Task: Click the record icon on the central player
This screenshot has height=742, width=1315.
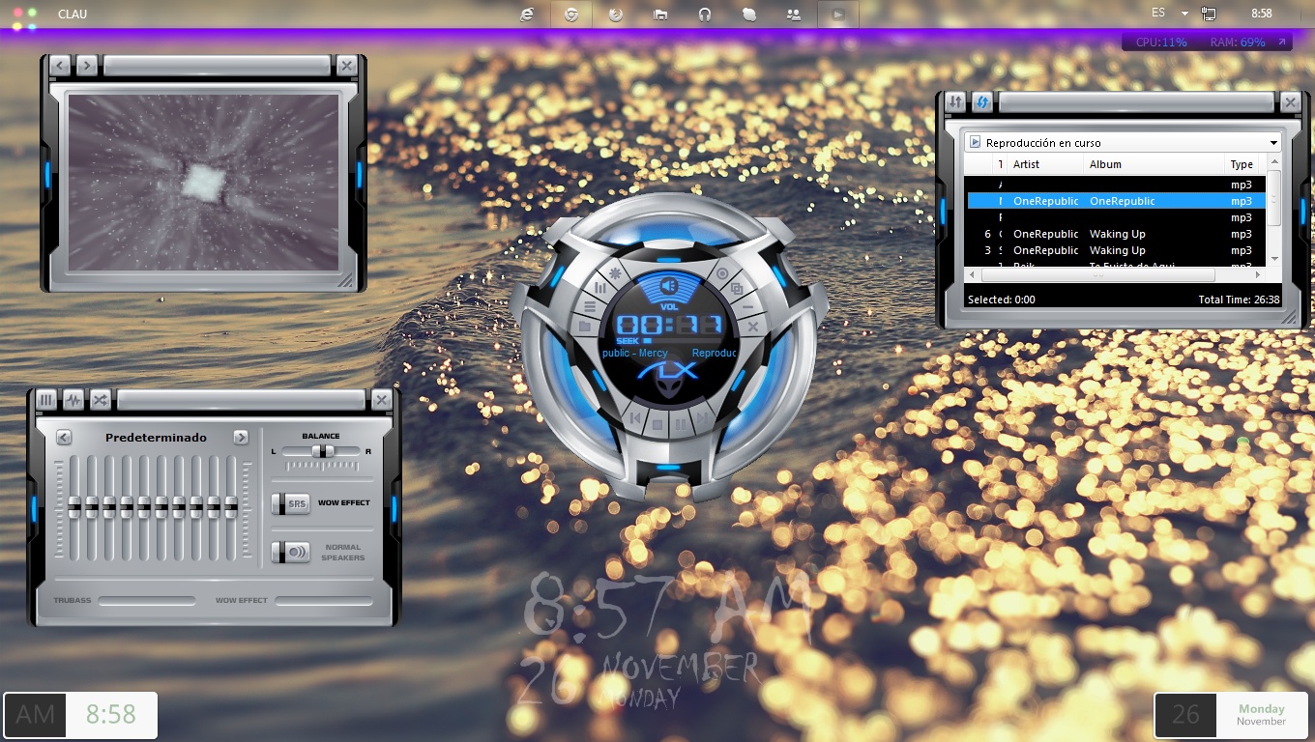Action: tap(721, 273)
